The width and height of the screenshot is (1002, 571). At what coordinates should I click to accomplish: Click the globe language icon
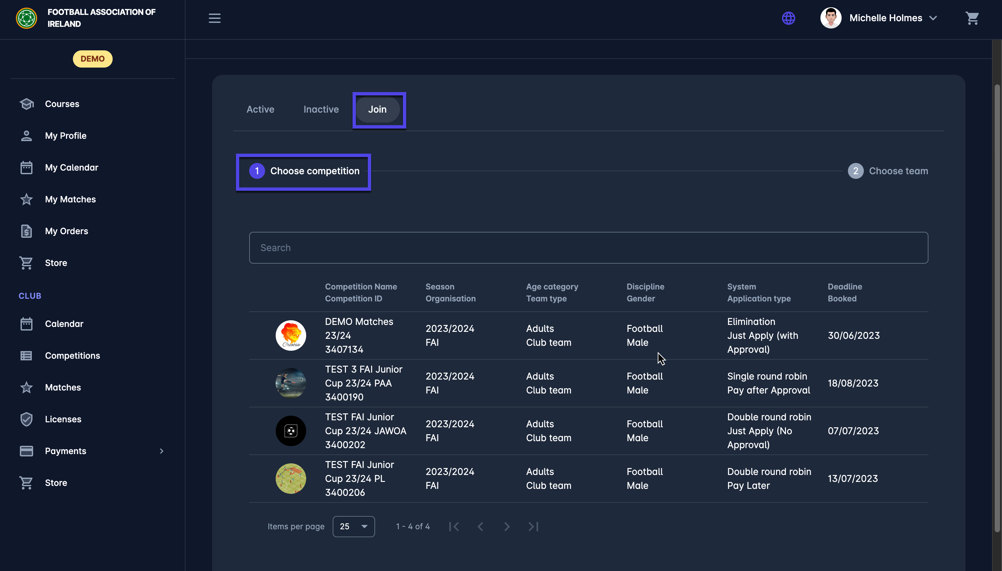tap(788, 18)
